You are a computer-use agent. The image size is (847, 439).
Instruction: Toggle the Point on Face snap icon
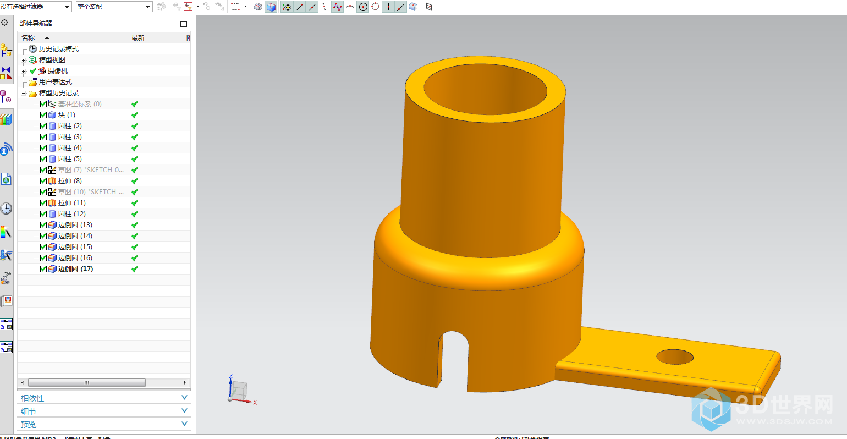pyautogui.click(x=413, y=7)
